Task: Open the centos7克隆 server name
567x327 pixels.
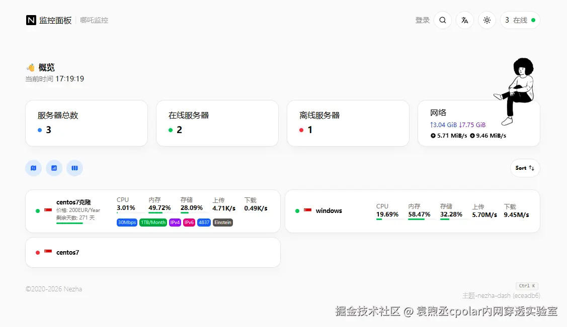Action: (73, 202)
